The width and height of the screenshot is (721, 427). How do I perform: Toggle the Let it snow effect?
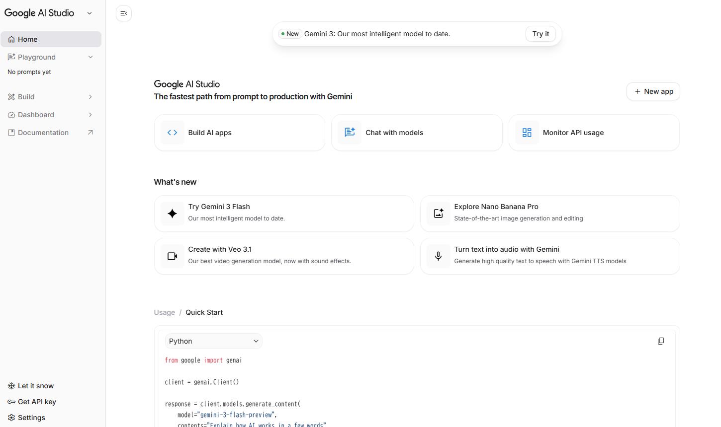[x=10, y=386]
